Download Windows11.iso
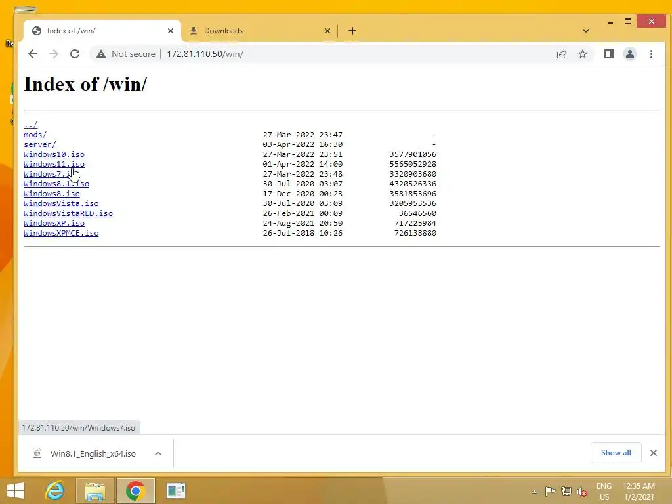 54,164
